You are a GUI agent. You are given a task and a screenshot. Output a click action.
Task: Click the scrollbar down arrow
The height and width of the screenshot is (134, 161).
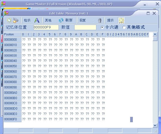[x=155, y=125]
